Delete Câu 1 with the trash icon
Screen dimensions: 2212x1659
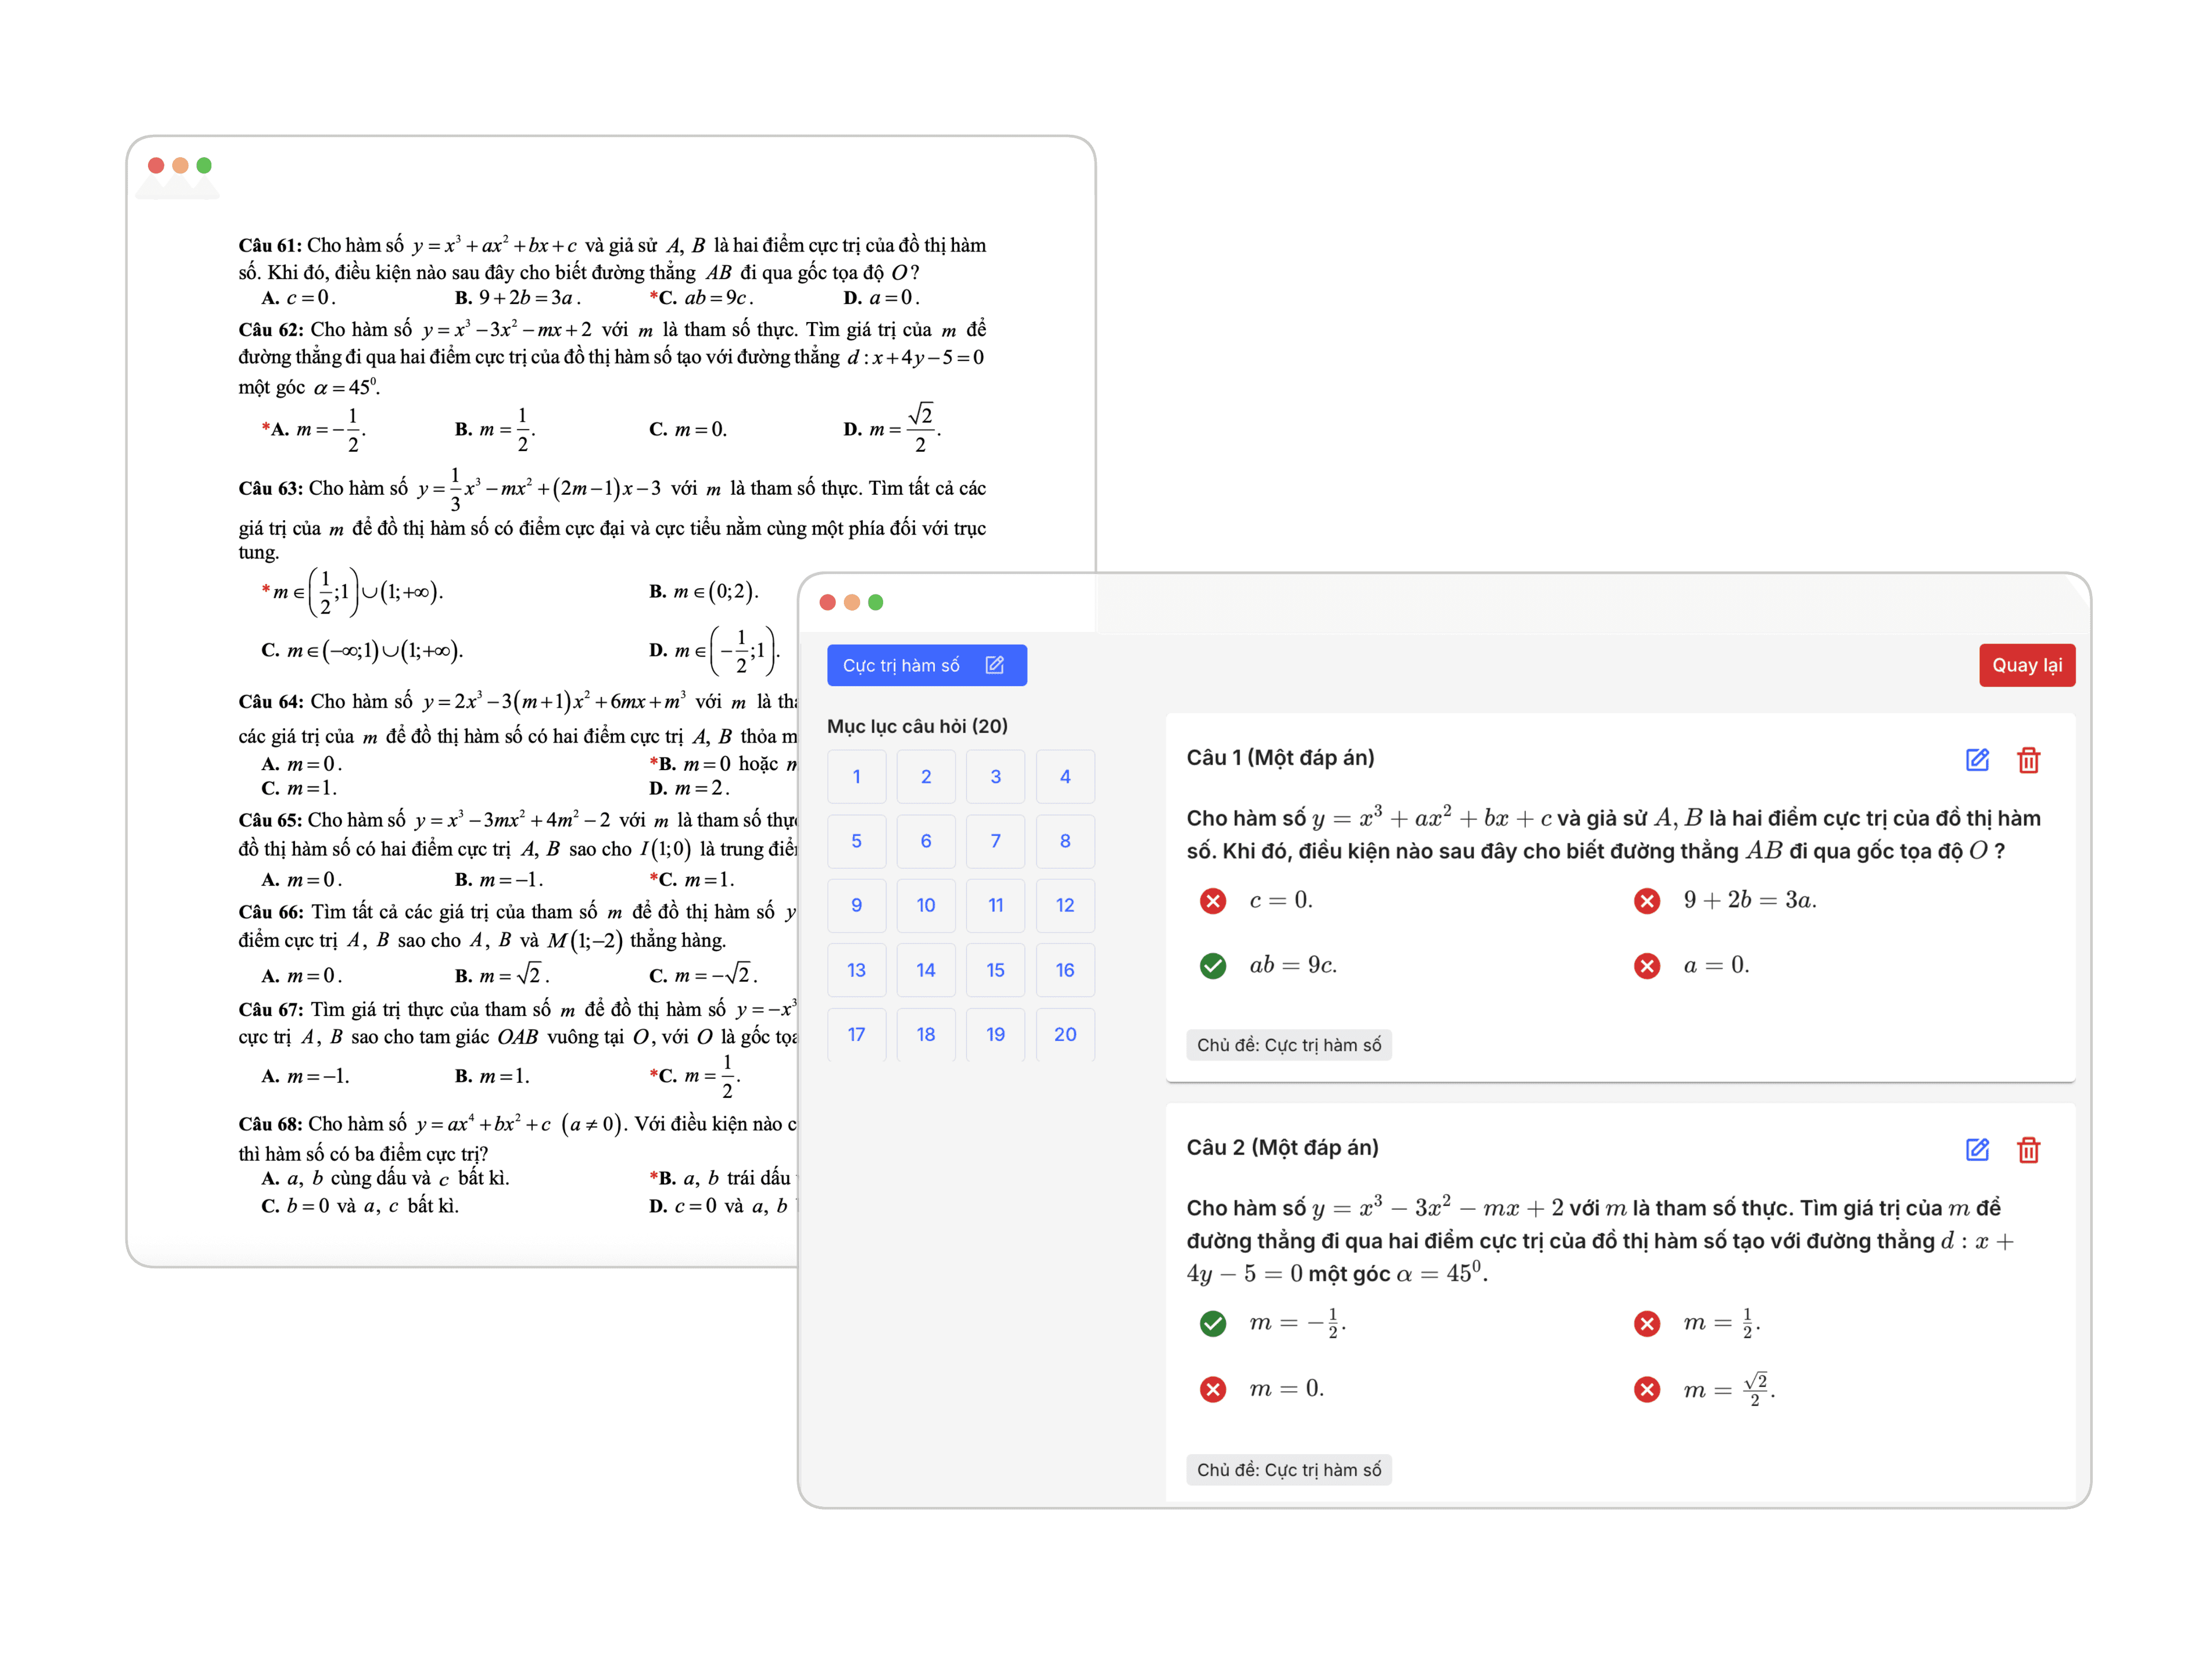[2028, 760]
